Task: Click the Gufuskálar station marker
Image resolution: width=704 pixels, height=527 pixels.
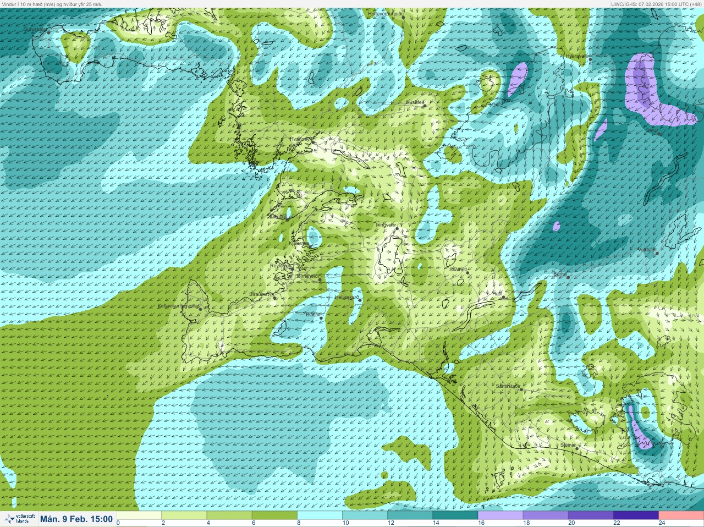Action: [x=48, y=32]
